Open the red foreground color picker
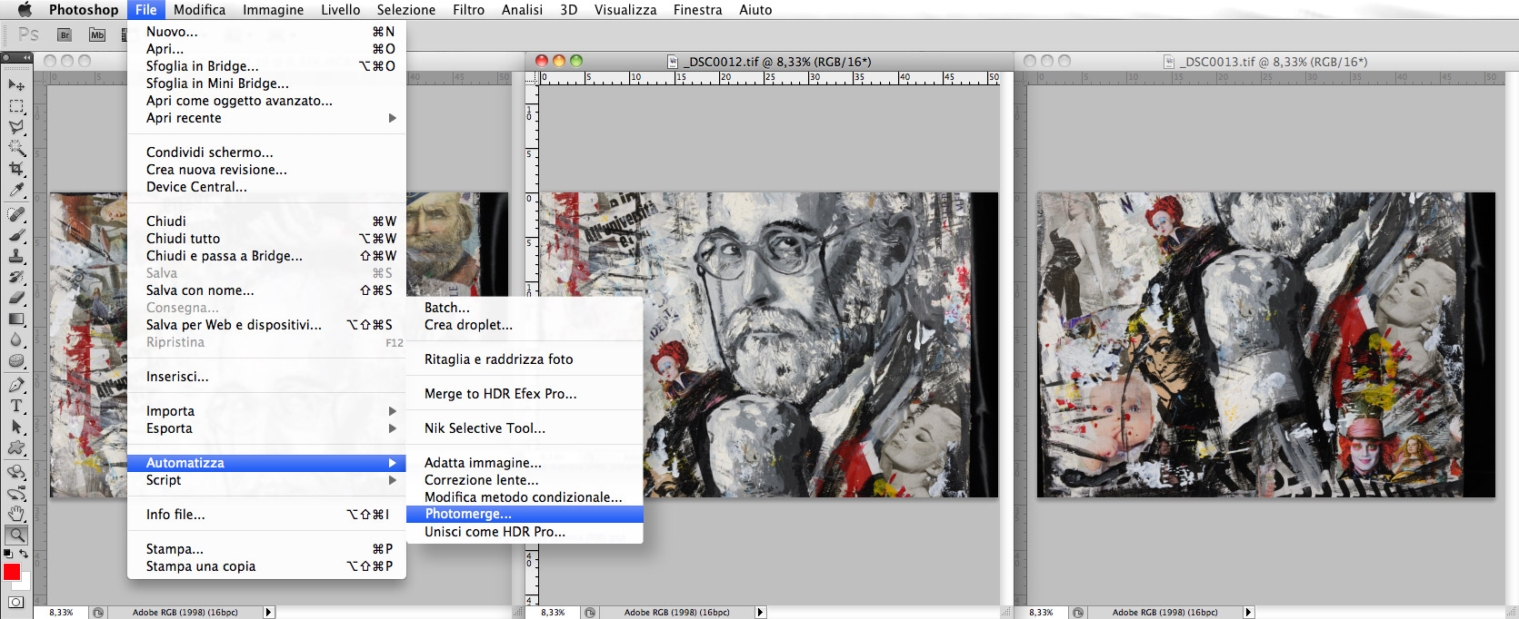This screenshot has width=1519, height=619. [11, 571]
